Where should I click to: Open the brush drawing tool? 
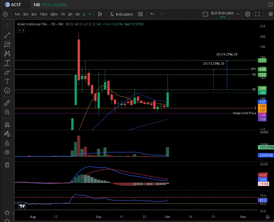point(7,72)
